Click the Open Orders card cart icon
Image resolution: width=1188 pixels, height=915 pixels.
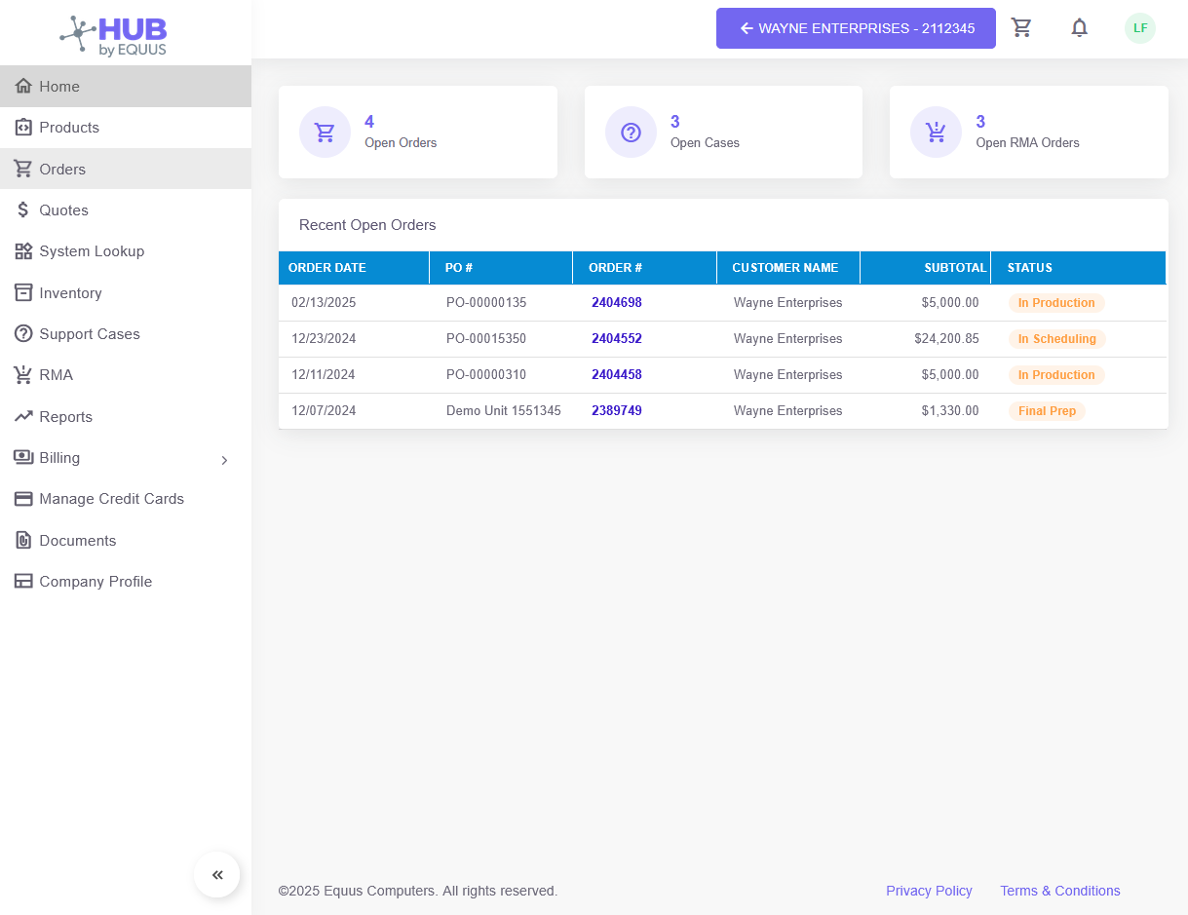(x=325, y=132)
